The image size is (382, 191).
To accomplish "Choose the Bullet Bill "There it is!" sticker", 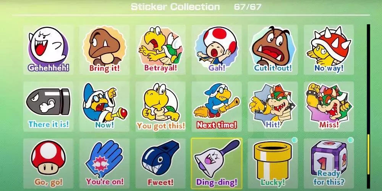I will pyautogui.click(x=49, y=107).
